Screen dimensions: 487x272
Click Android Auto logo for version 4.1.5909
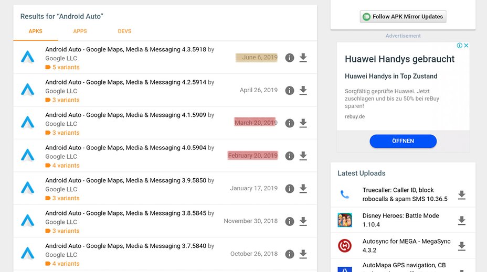[x=28, y=123]
